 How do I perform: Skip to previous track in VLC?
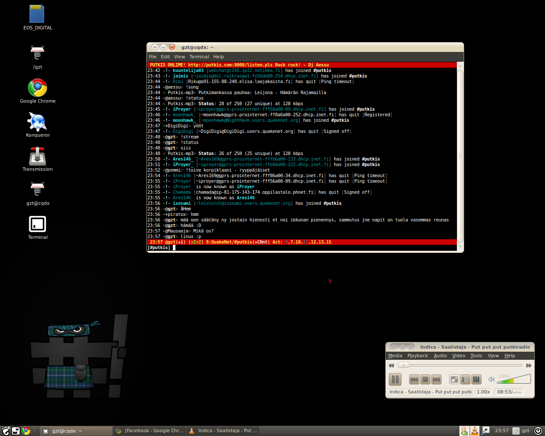[x=414, y=379]
